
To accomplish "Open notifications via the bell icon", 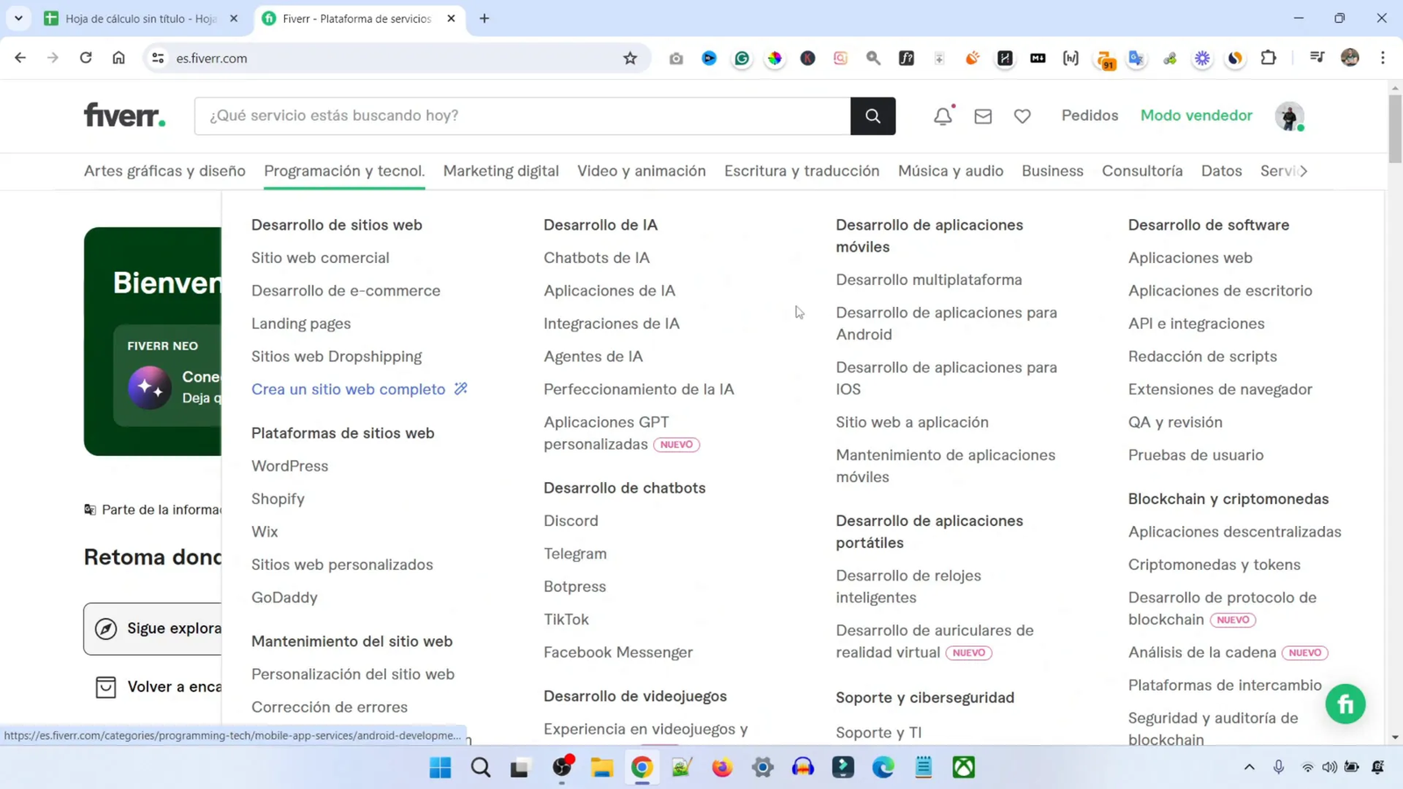I will [x=941, y=115].
